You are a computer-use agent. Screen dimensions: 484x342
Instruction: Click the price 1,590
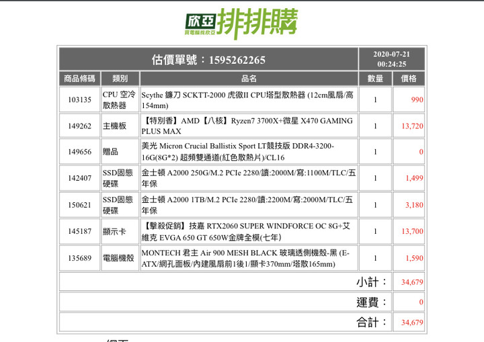tap(414, 258)
